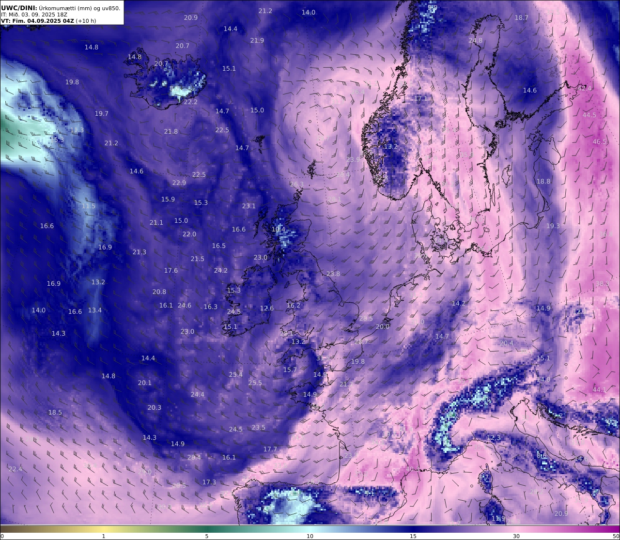Click the 12.6 value over Ireland

pyautogui.click(x=267, y=309)
